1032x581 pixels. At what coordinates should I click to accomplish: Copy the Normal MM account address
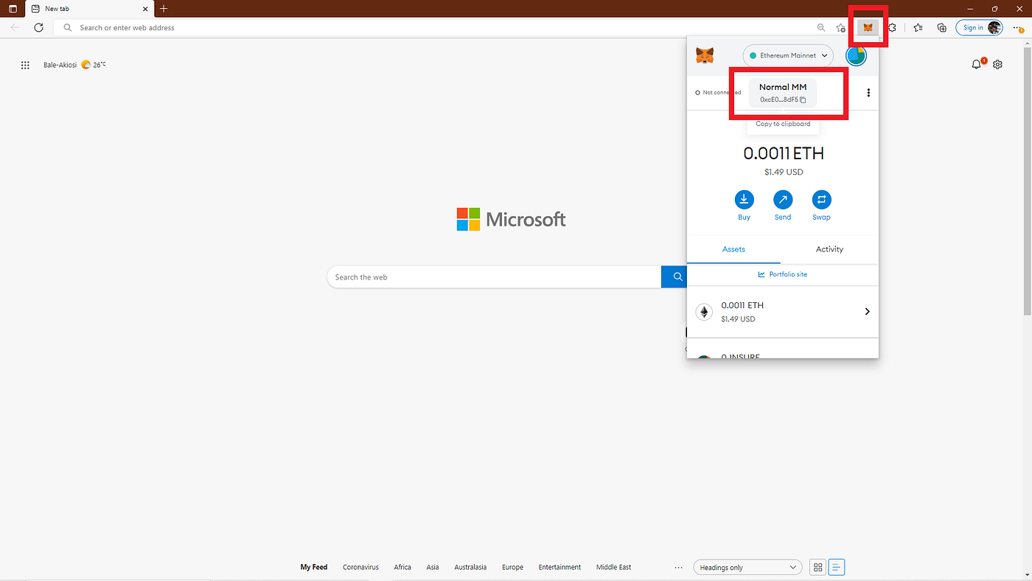tap(783, 93)
